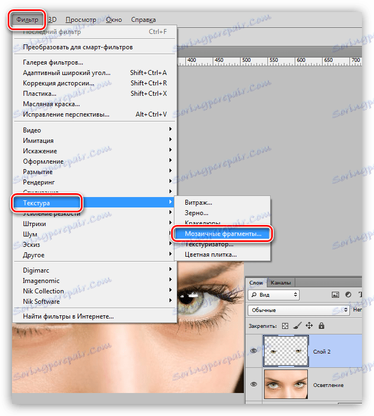Select the Слой 2 layer thumbnail
The width and height of the screenshot is (374, 416).
286,351
